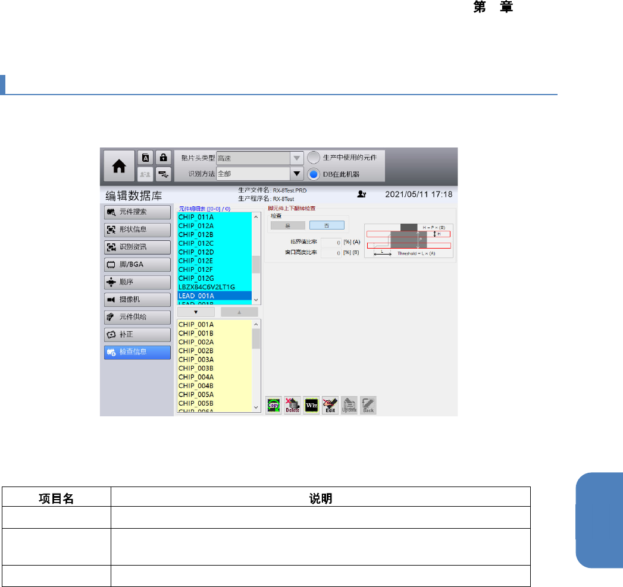This screenshot has height=587, width=623.
Task: Select CHIP_005B in the yellow list
Action: click(215, 403)
